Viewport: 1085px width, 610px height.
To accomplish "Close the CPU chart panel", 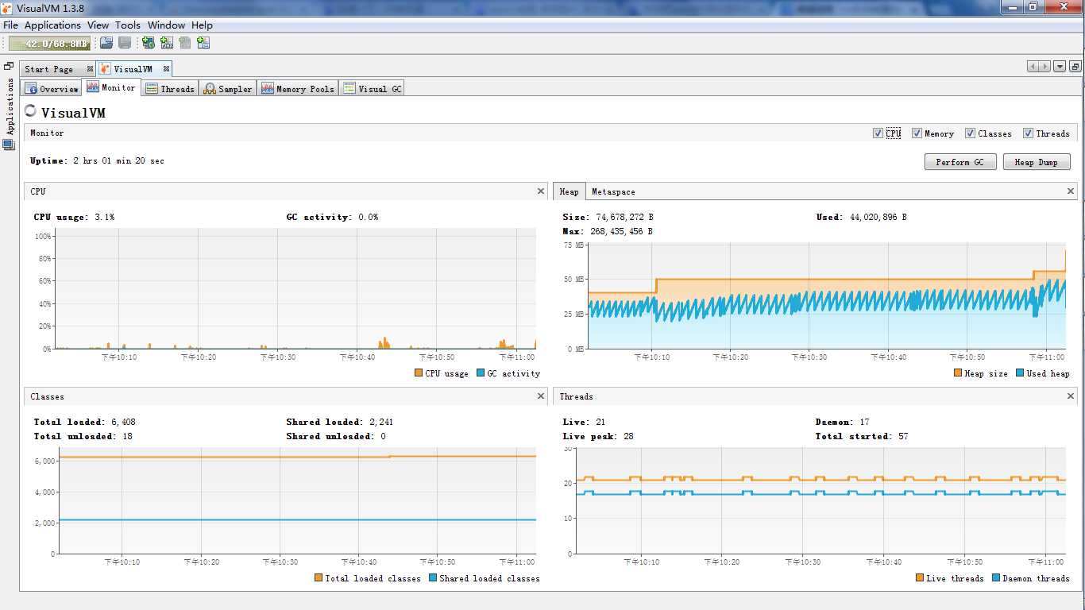I will (541, 191).
